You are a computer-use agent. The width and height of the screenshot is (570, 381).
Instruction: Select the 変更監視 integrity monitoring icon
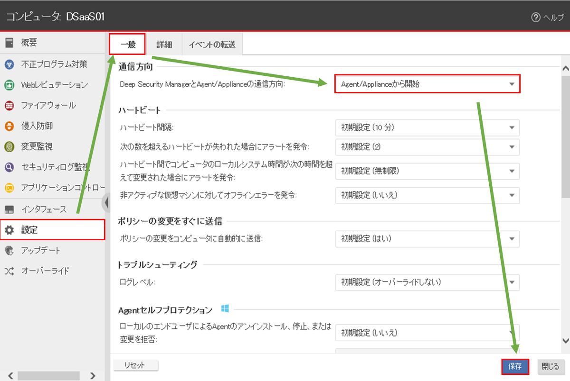click(x=9, y=147)
